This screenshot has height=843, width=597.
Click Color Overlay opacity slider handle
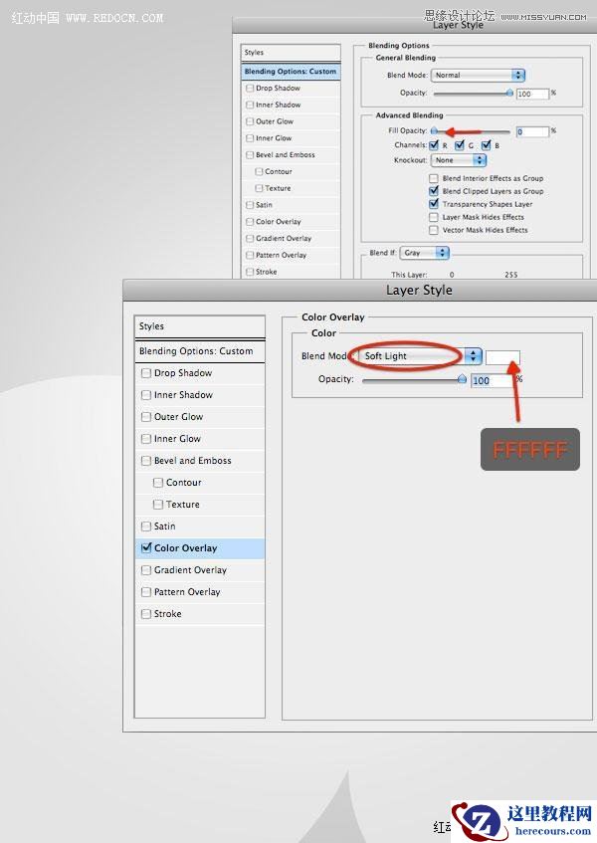462,379
